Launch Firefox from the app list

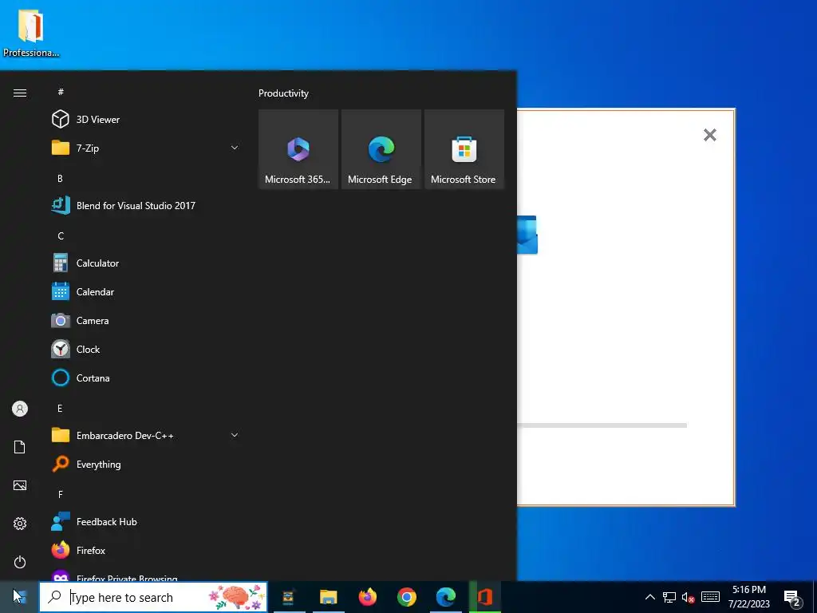point(146,551)
